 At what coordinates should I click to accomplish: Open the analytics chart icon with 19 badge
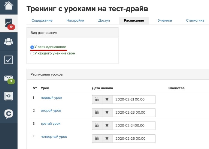[x=8, y=23]
